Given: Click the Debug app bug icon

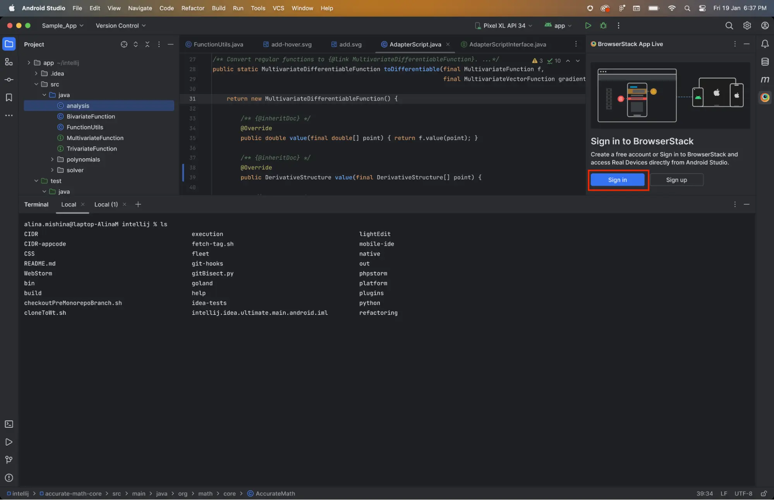Looking at the screenshot, I should coord(603,26).
